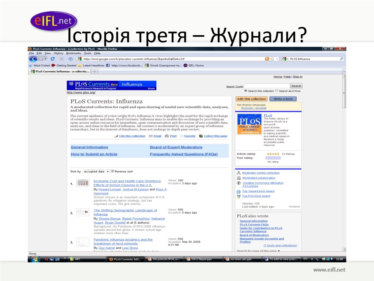
Task: Click the search magnifier in PLOS Influenza box
Action: click(341, 59)
